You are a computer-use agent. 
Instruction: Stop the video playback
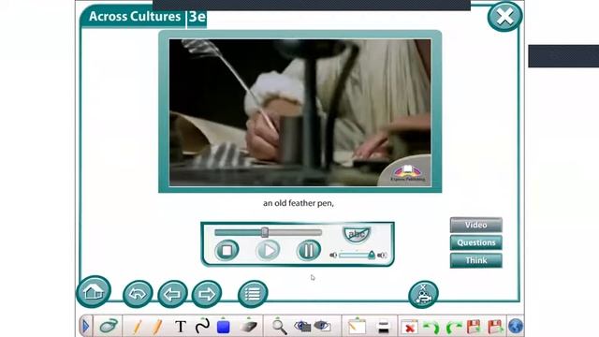point(226,251)
